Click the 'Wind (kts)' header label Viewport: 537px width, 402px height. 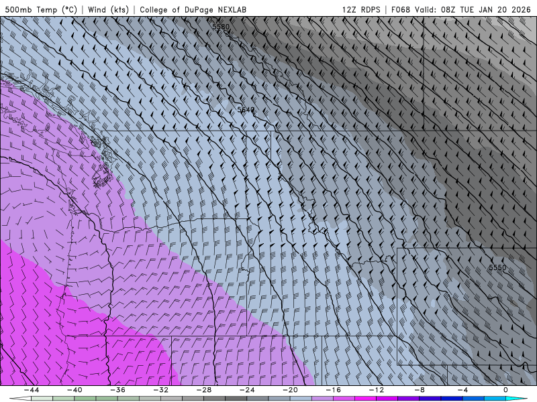108,9
